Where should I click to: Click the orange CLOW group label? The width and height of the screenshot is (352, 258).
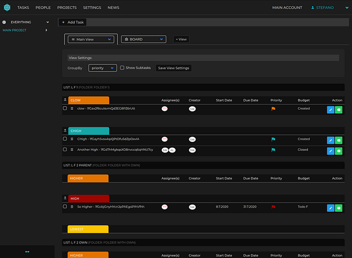pos(89,100)
